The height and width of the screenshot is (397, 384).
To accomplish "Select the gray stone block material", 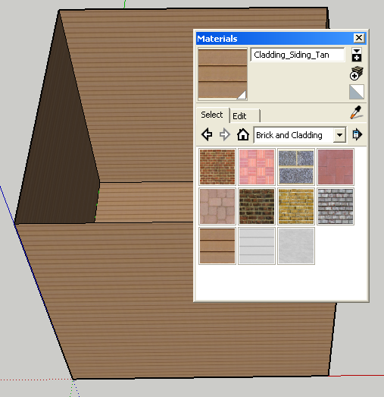I will 296,167.
